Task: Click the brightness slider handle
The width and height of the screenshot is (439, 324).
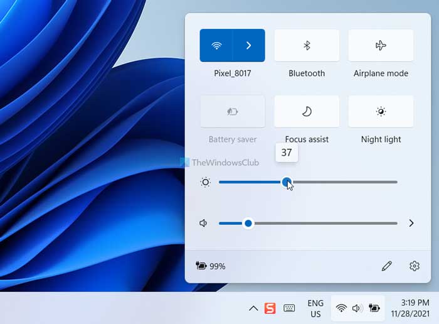Action: click(x=287, y=182)
